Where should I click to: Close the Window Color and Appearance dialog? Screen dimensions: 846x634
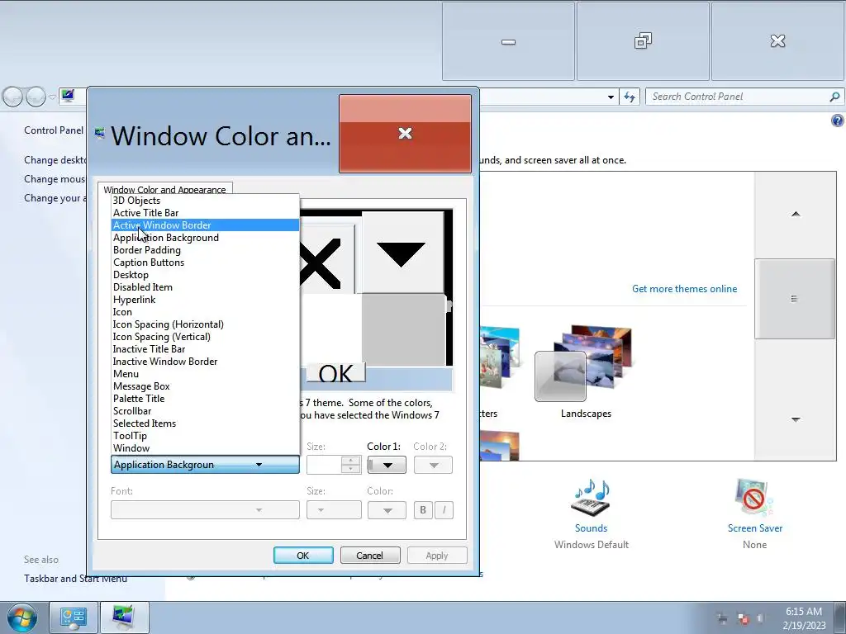coord(405,134)
